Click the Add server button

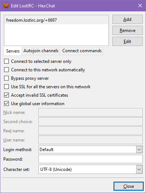click(127, 19)
